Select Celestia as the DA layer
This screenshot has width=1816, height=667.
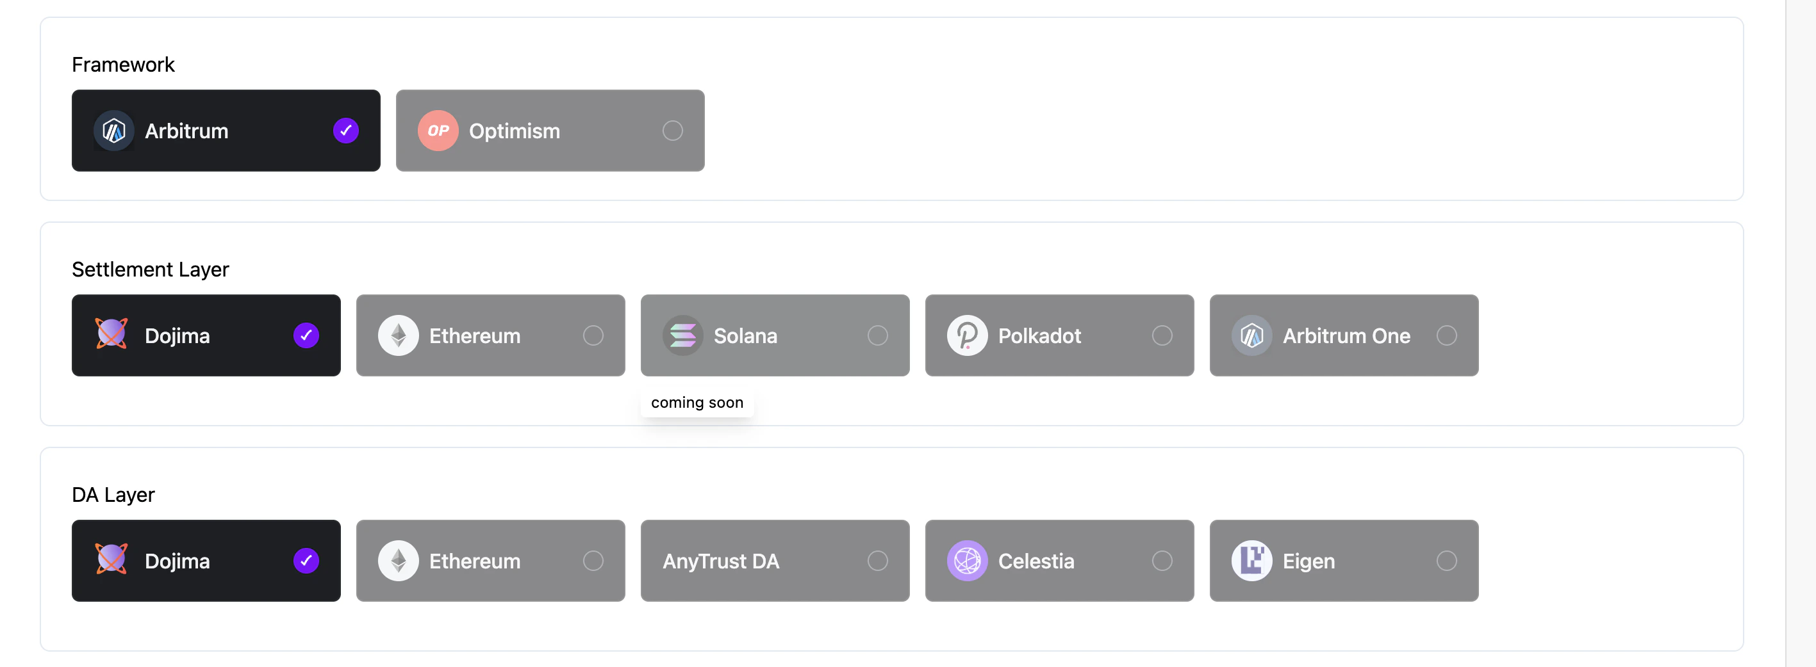tap(1058, 561)
